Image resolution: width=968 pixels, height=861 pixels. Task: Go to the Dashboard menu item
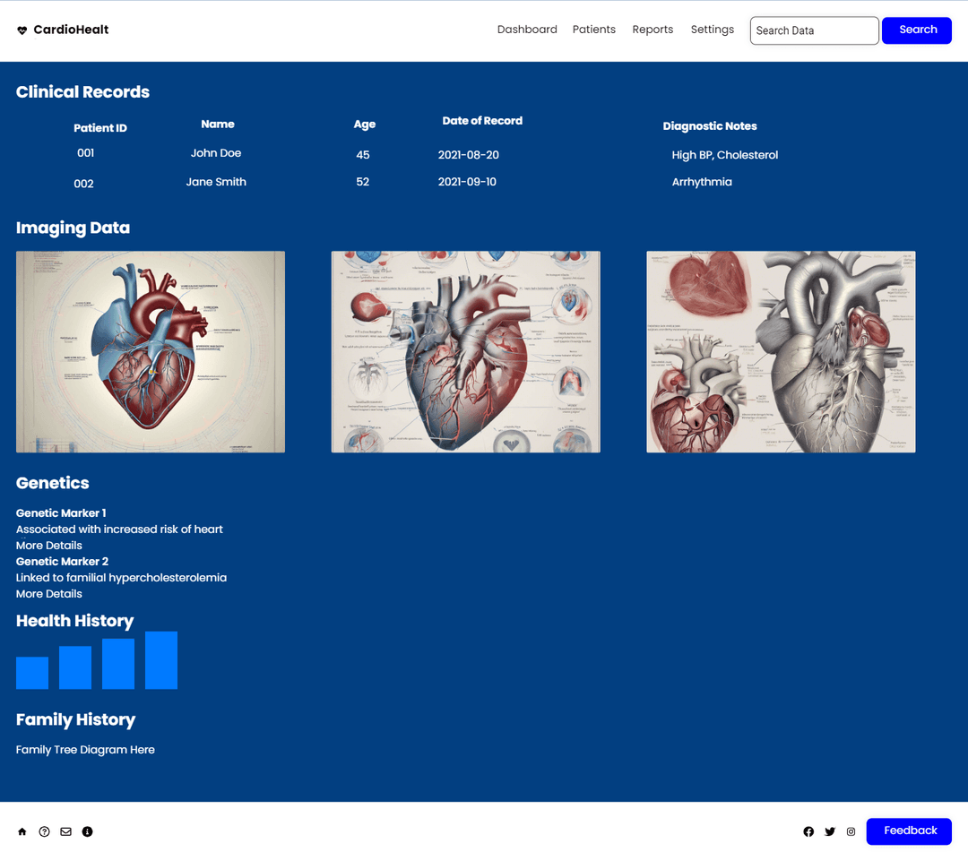click(527, 30)
